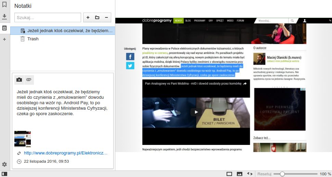Open the WIDEO menu item

(230, 21)
